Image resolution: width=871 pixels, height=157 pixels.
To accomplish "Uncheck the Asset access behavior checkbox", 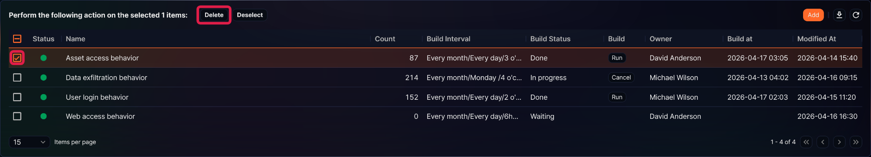I will tap(17, 58).
